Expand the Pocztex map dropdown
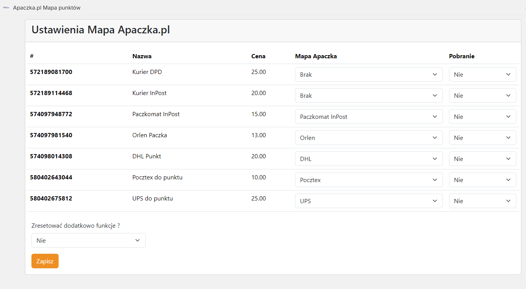526x289 pixels. [369, 180]
